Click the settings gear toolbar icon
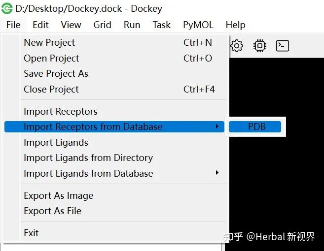Screen dimensions: 324x251 (x=237, y=46)
